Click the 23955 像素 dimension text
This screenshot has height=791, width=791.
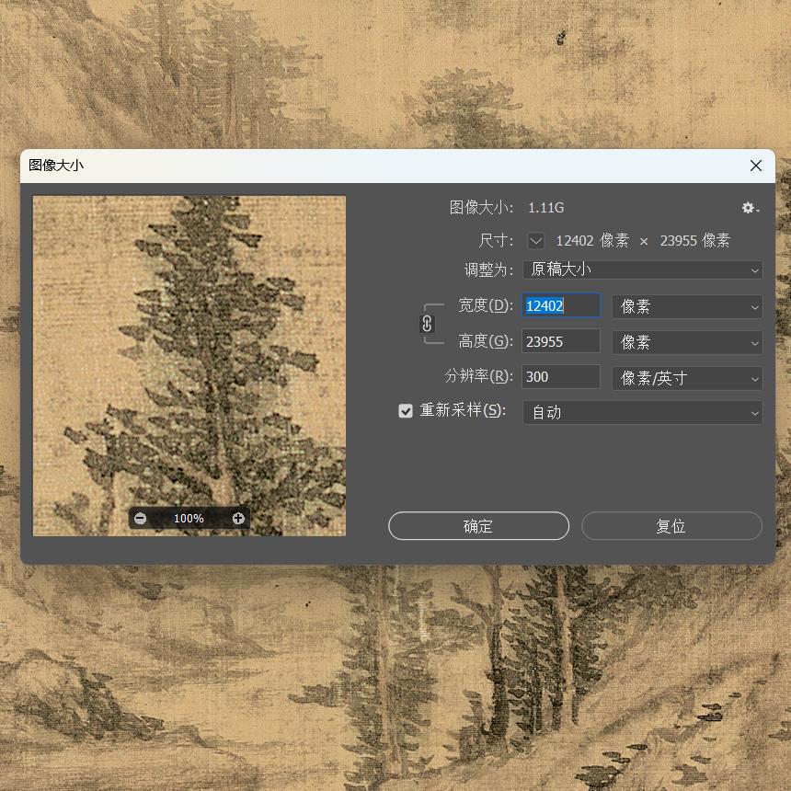(695, 241)
